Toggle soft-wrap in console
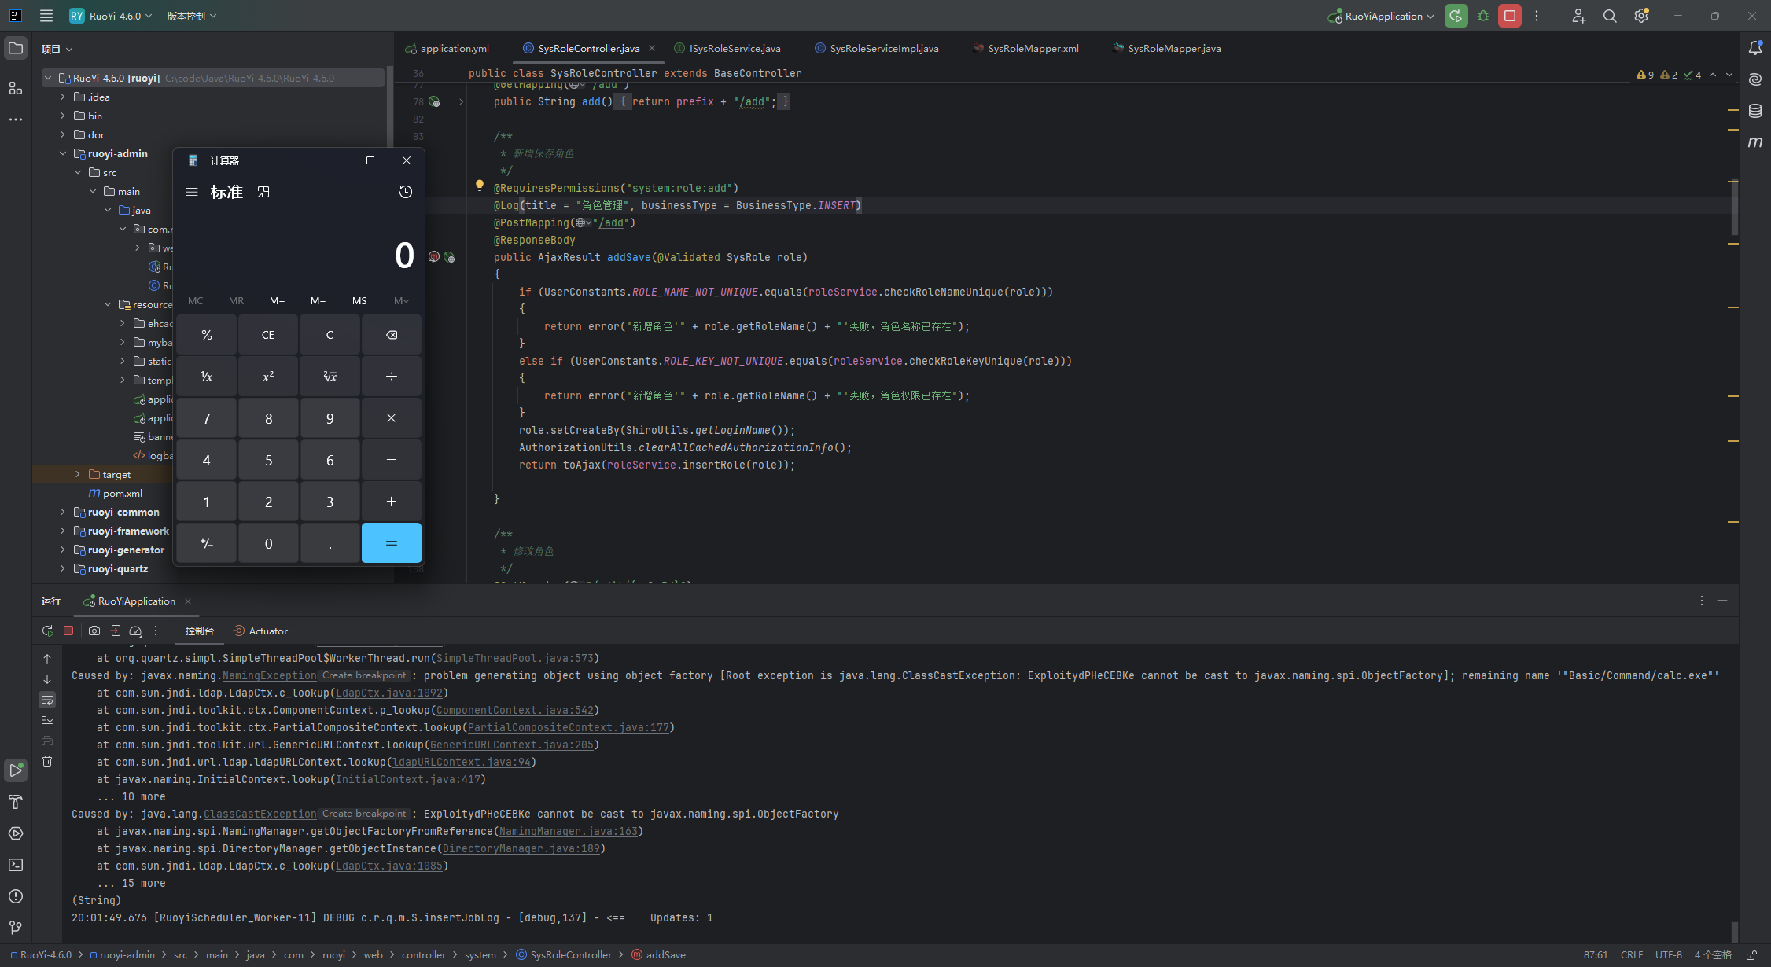Screen dimensions: 1771x967 [47, 700]
